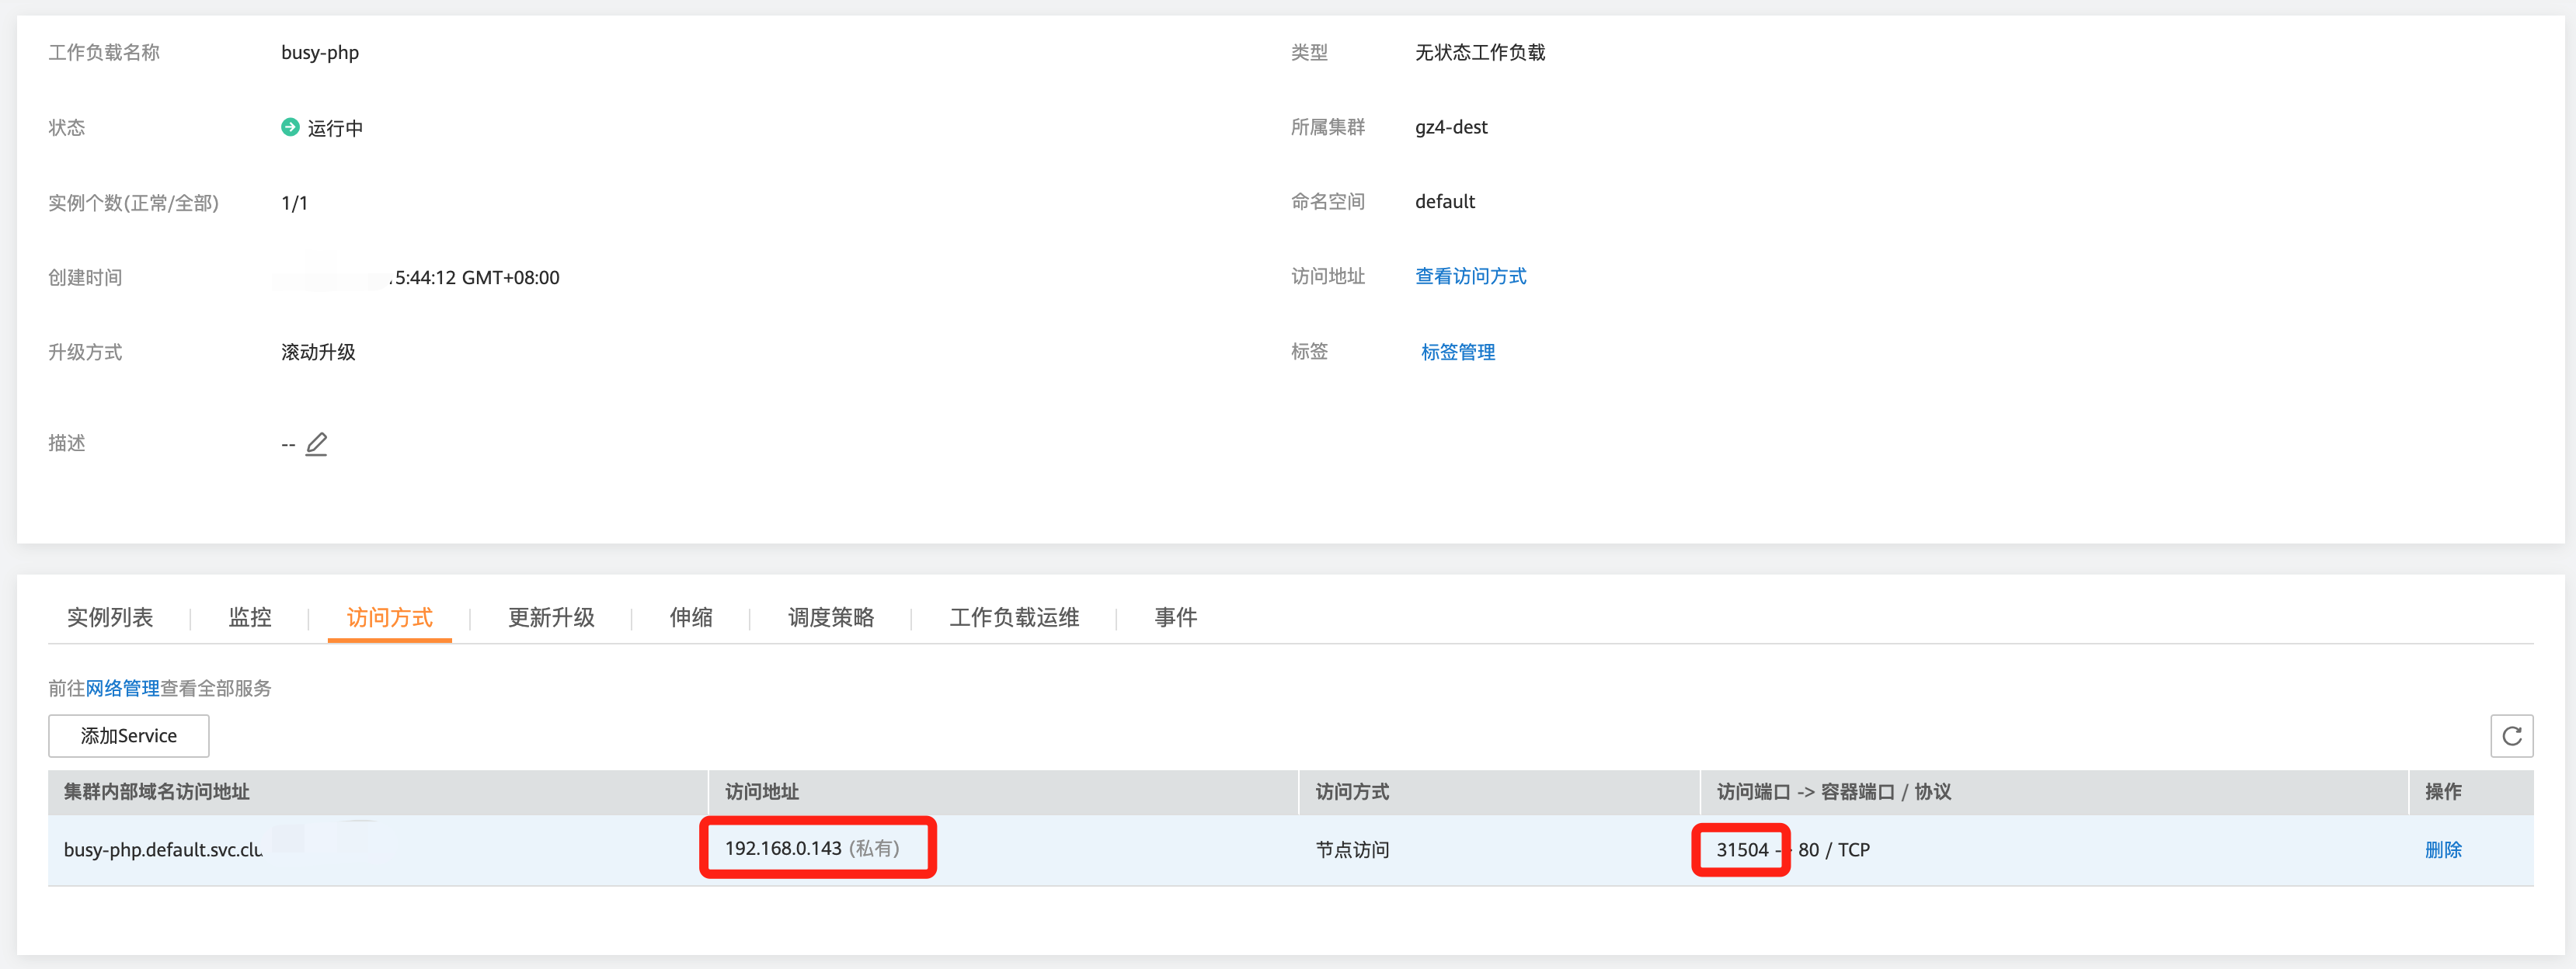Open the 事件 tab

(1175, 617)
